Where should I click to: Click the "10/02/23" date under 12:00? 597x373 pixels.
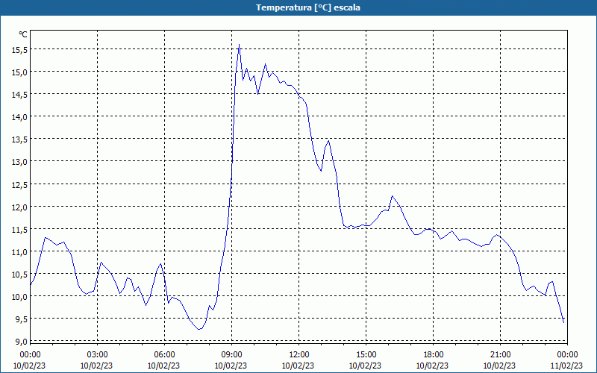(298, 366)
